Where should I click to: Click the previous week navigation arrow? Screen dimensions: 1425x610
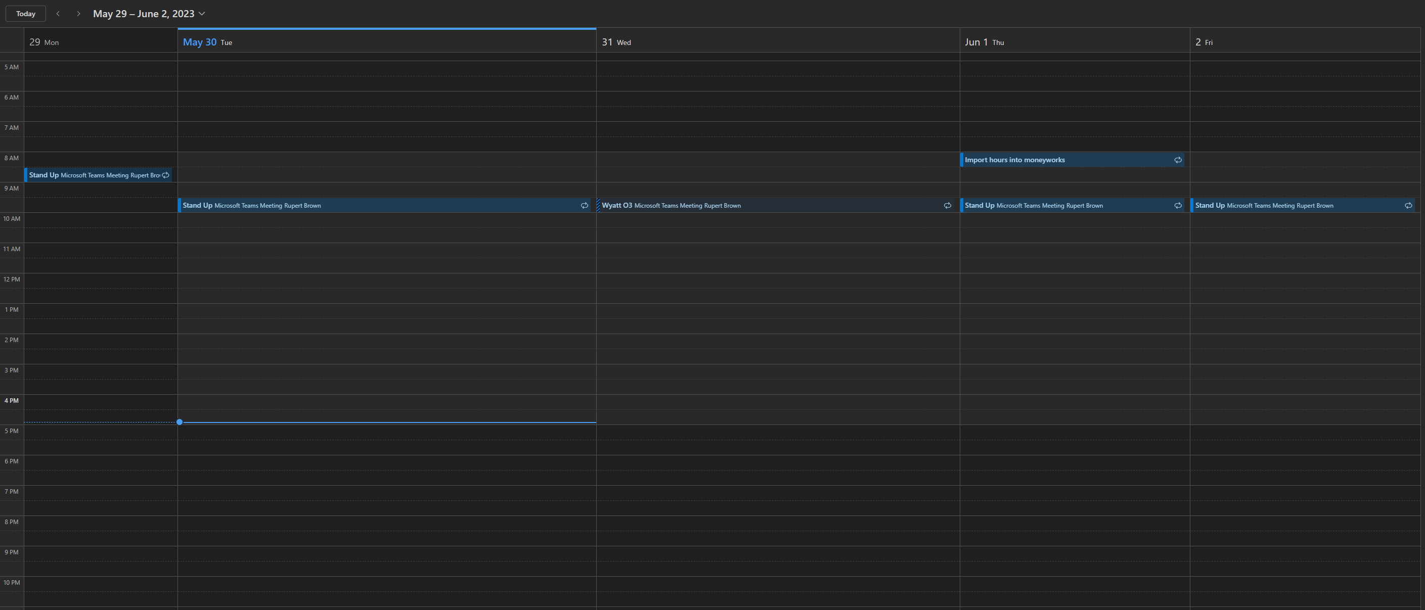58,13
